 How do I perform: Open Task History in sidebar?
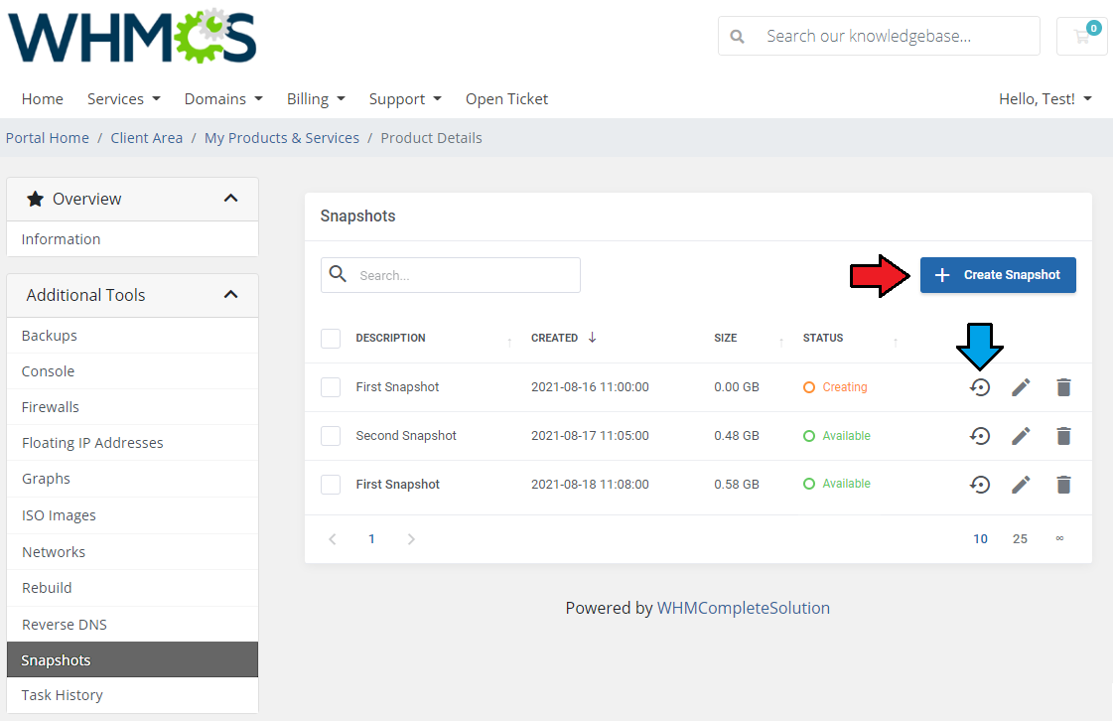pyautogui.click(x=132, y=695)
